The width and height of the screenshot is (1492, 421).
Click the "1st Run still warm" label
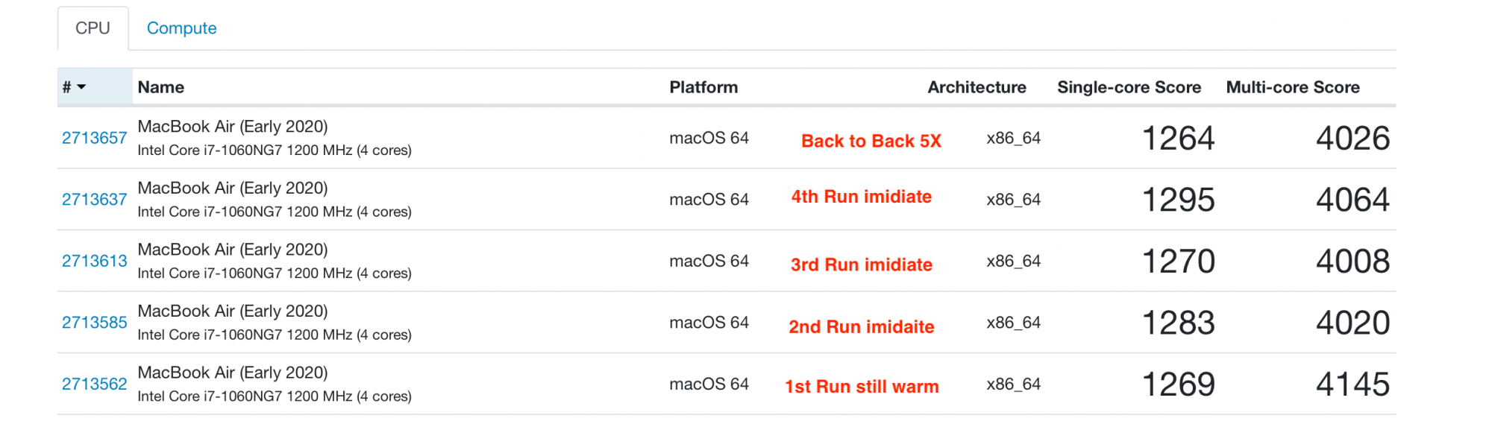coord(861,387)
